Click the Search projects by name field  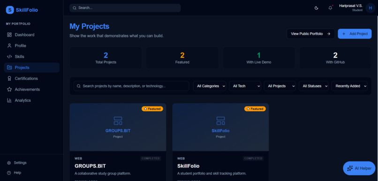[x=131, y=86]
